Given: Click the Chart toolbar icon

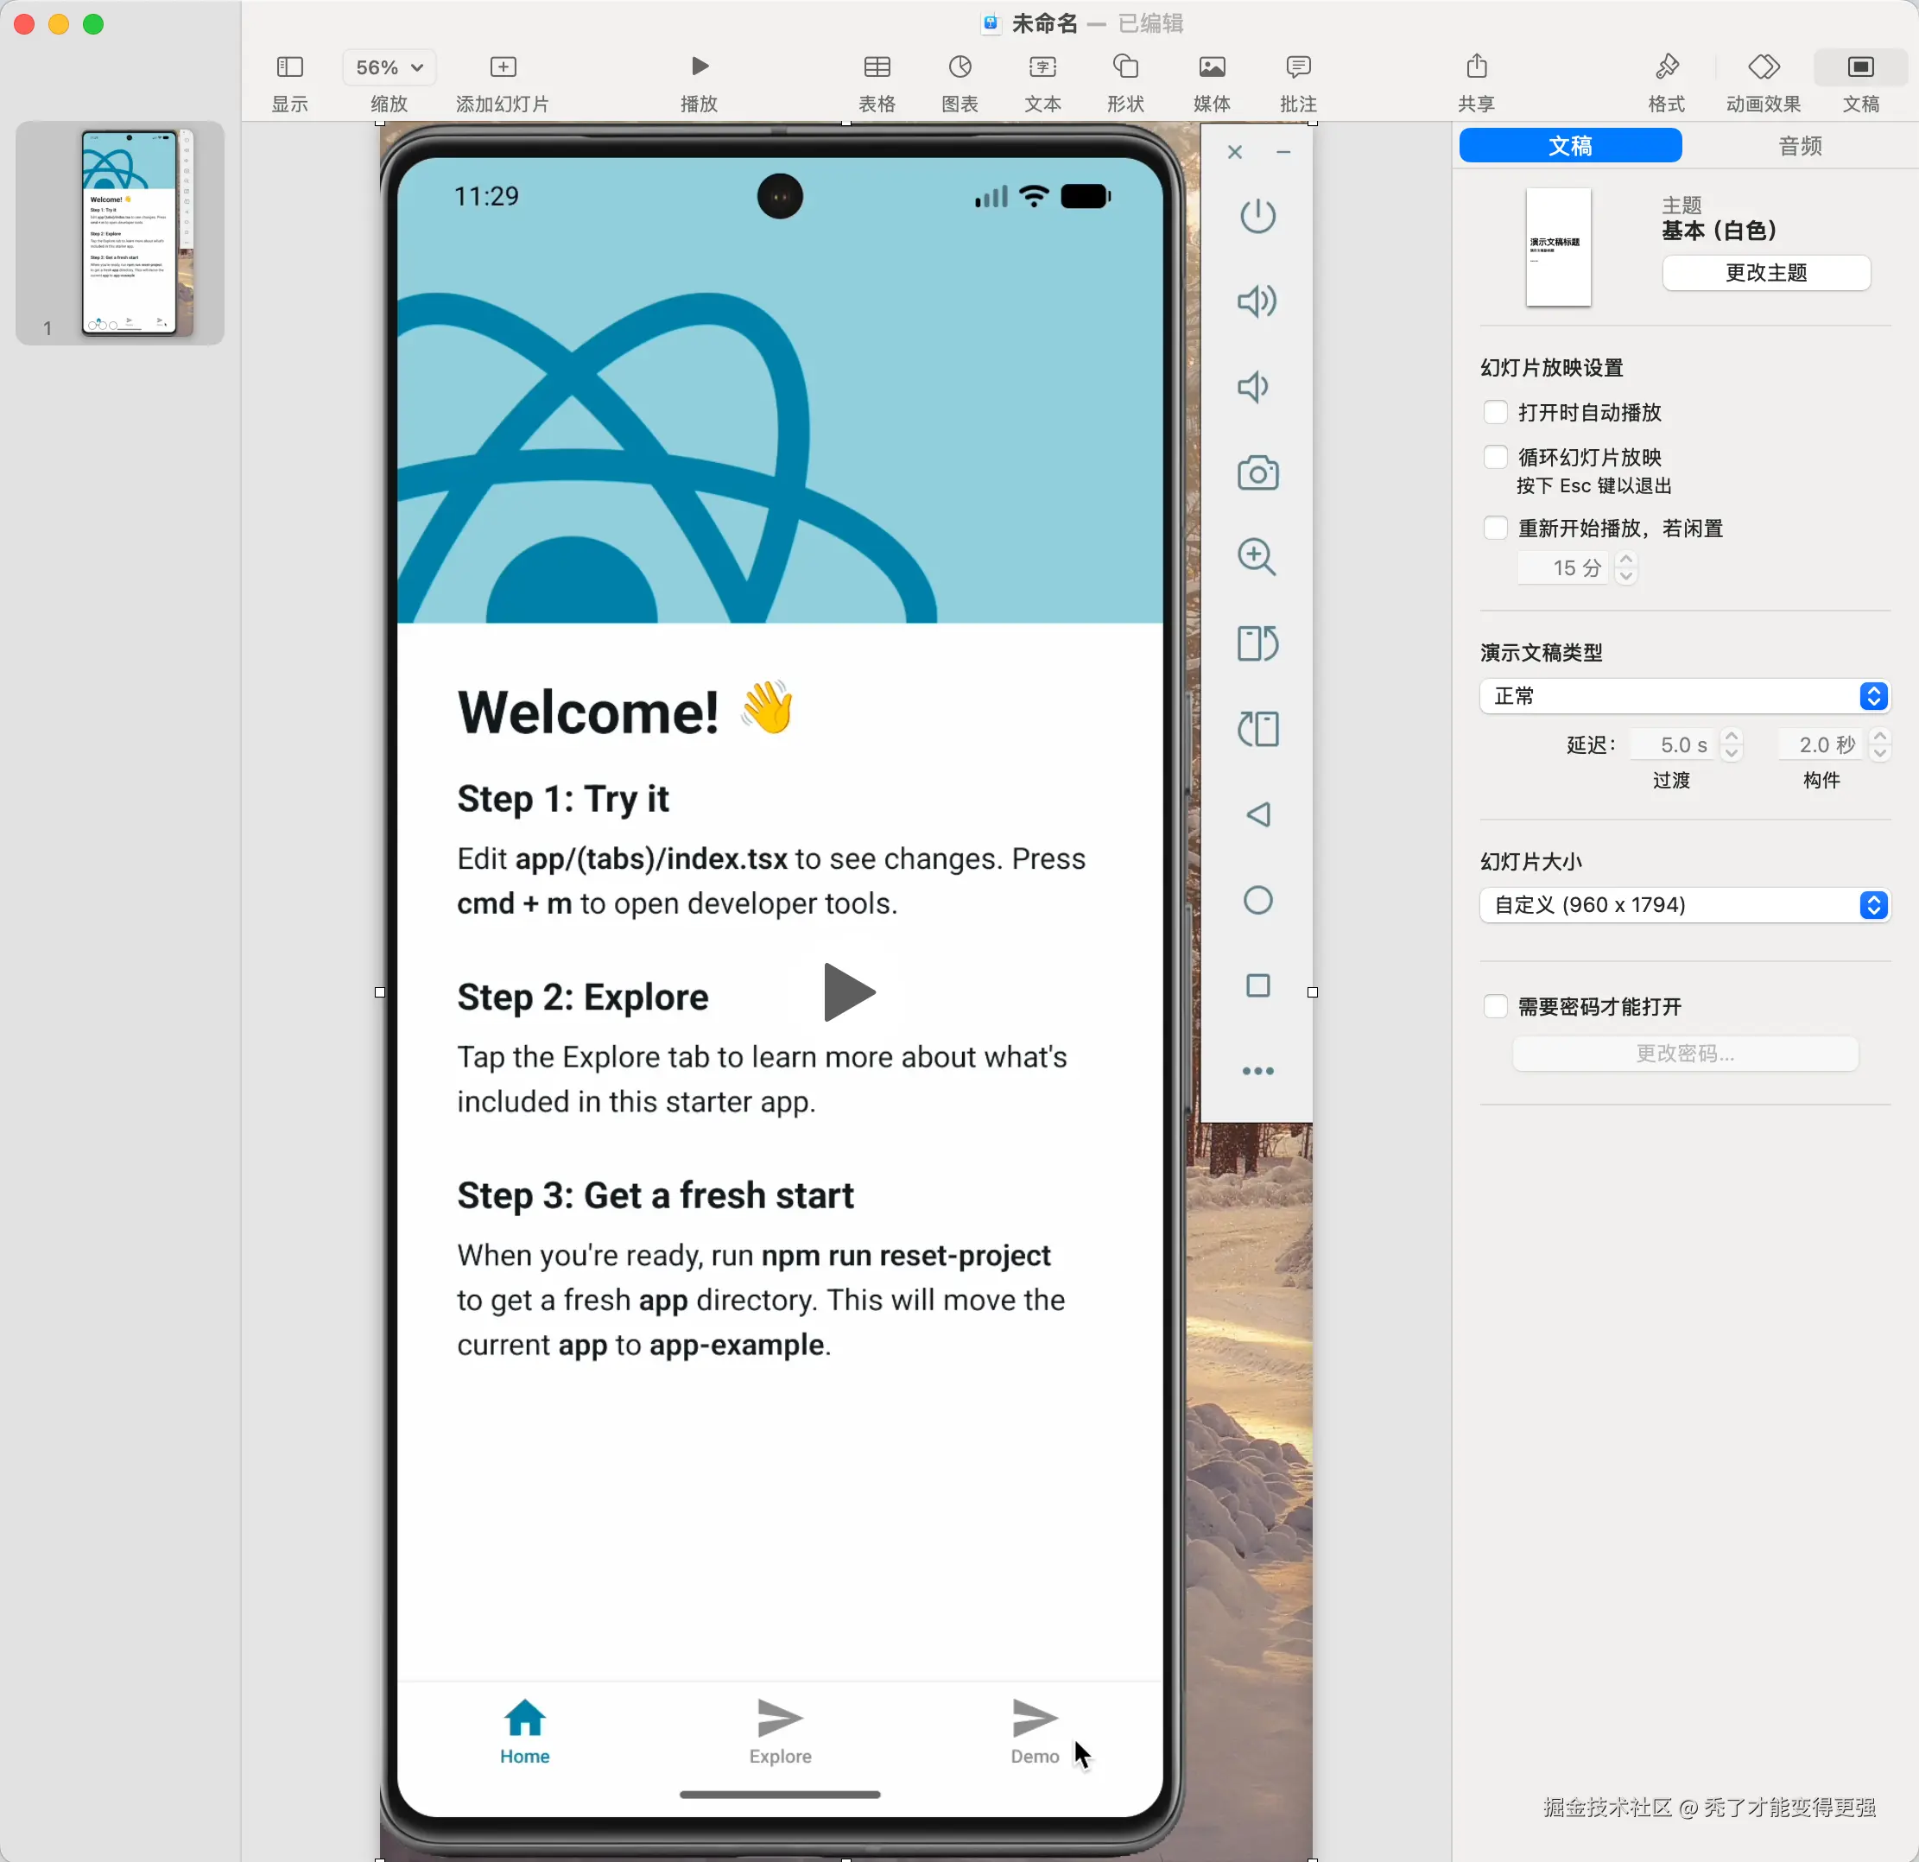Looking at the screenshot, I should [x=959, y=66].
